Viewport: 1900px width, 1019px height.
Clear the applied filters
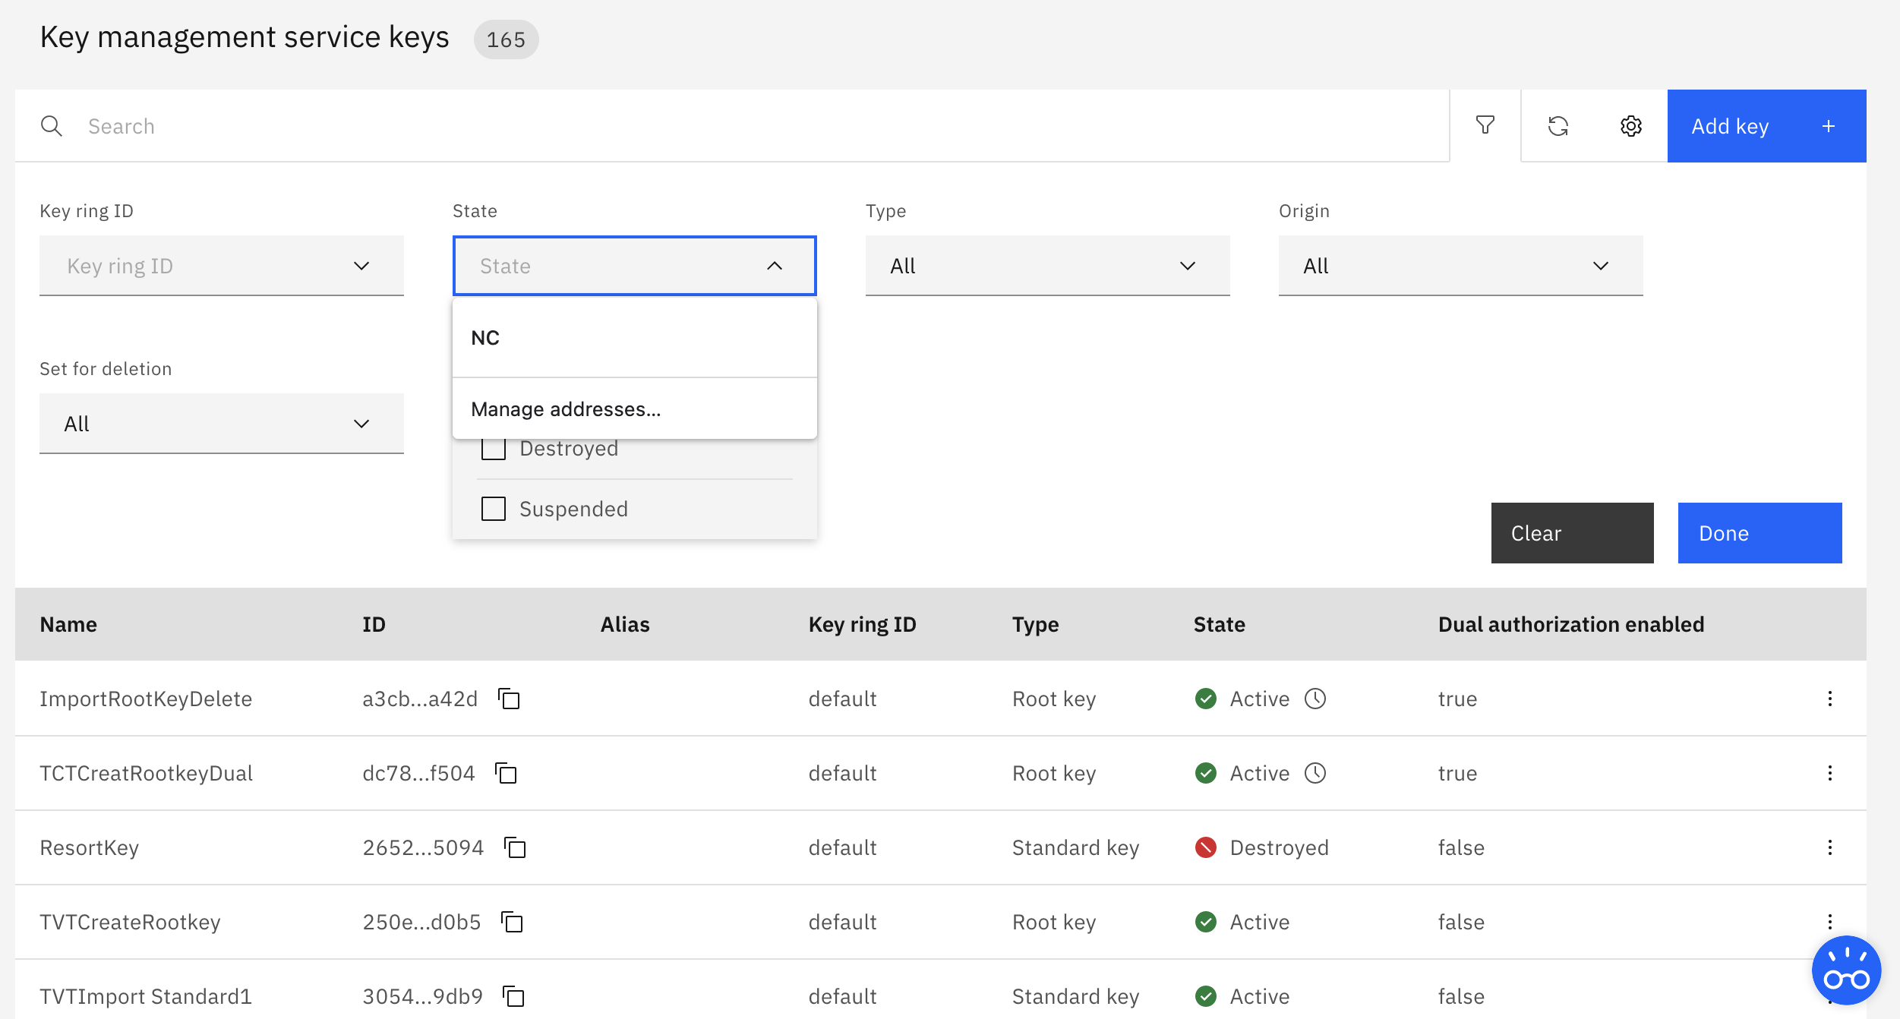pyautogui.click(x=1571, y=532)
